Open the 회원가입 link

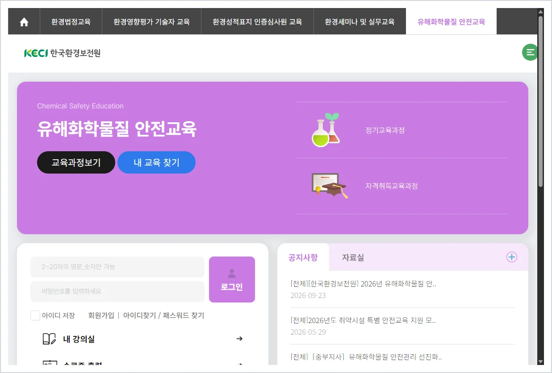pyautogui.click(x=101, y=315)
